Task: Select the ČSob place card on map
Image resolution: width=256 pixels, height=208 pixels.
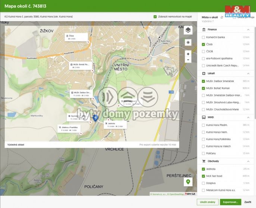Action: pyautogui.click(x=76, y=37)
